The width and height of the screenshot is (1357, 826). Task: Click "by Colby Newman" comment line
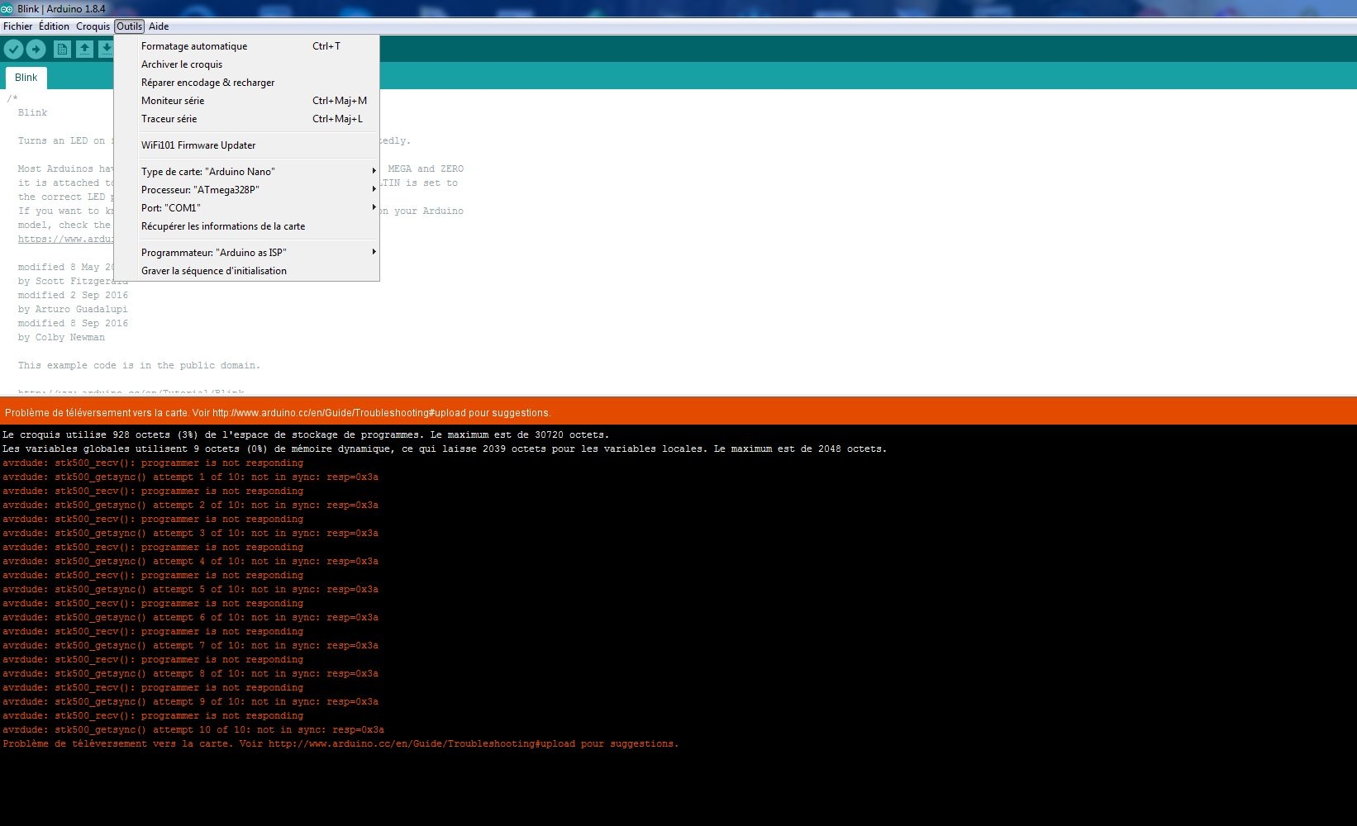[61, 337]
